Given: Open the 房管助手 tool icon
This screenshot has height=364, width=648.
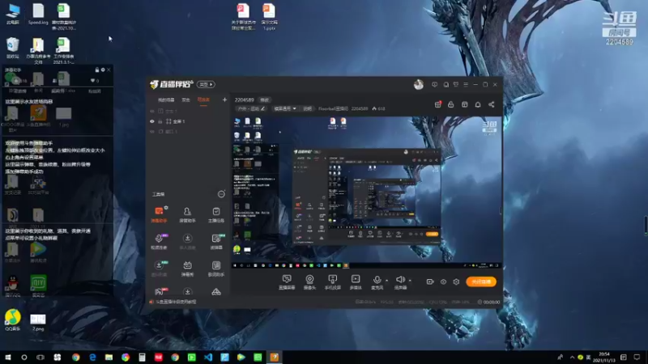Looking at the screenshot, I should pos(187,214).
